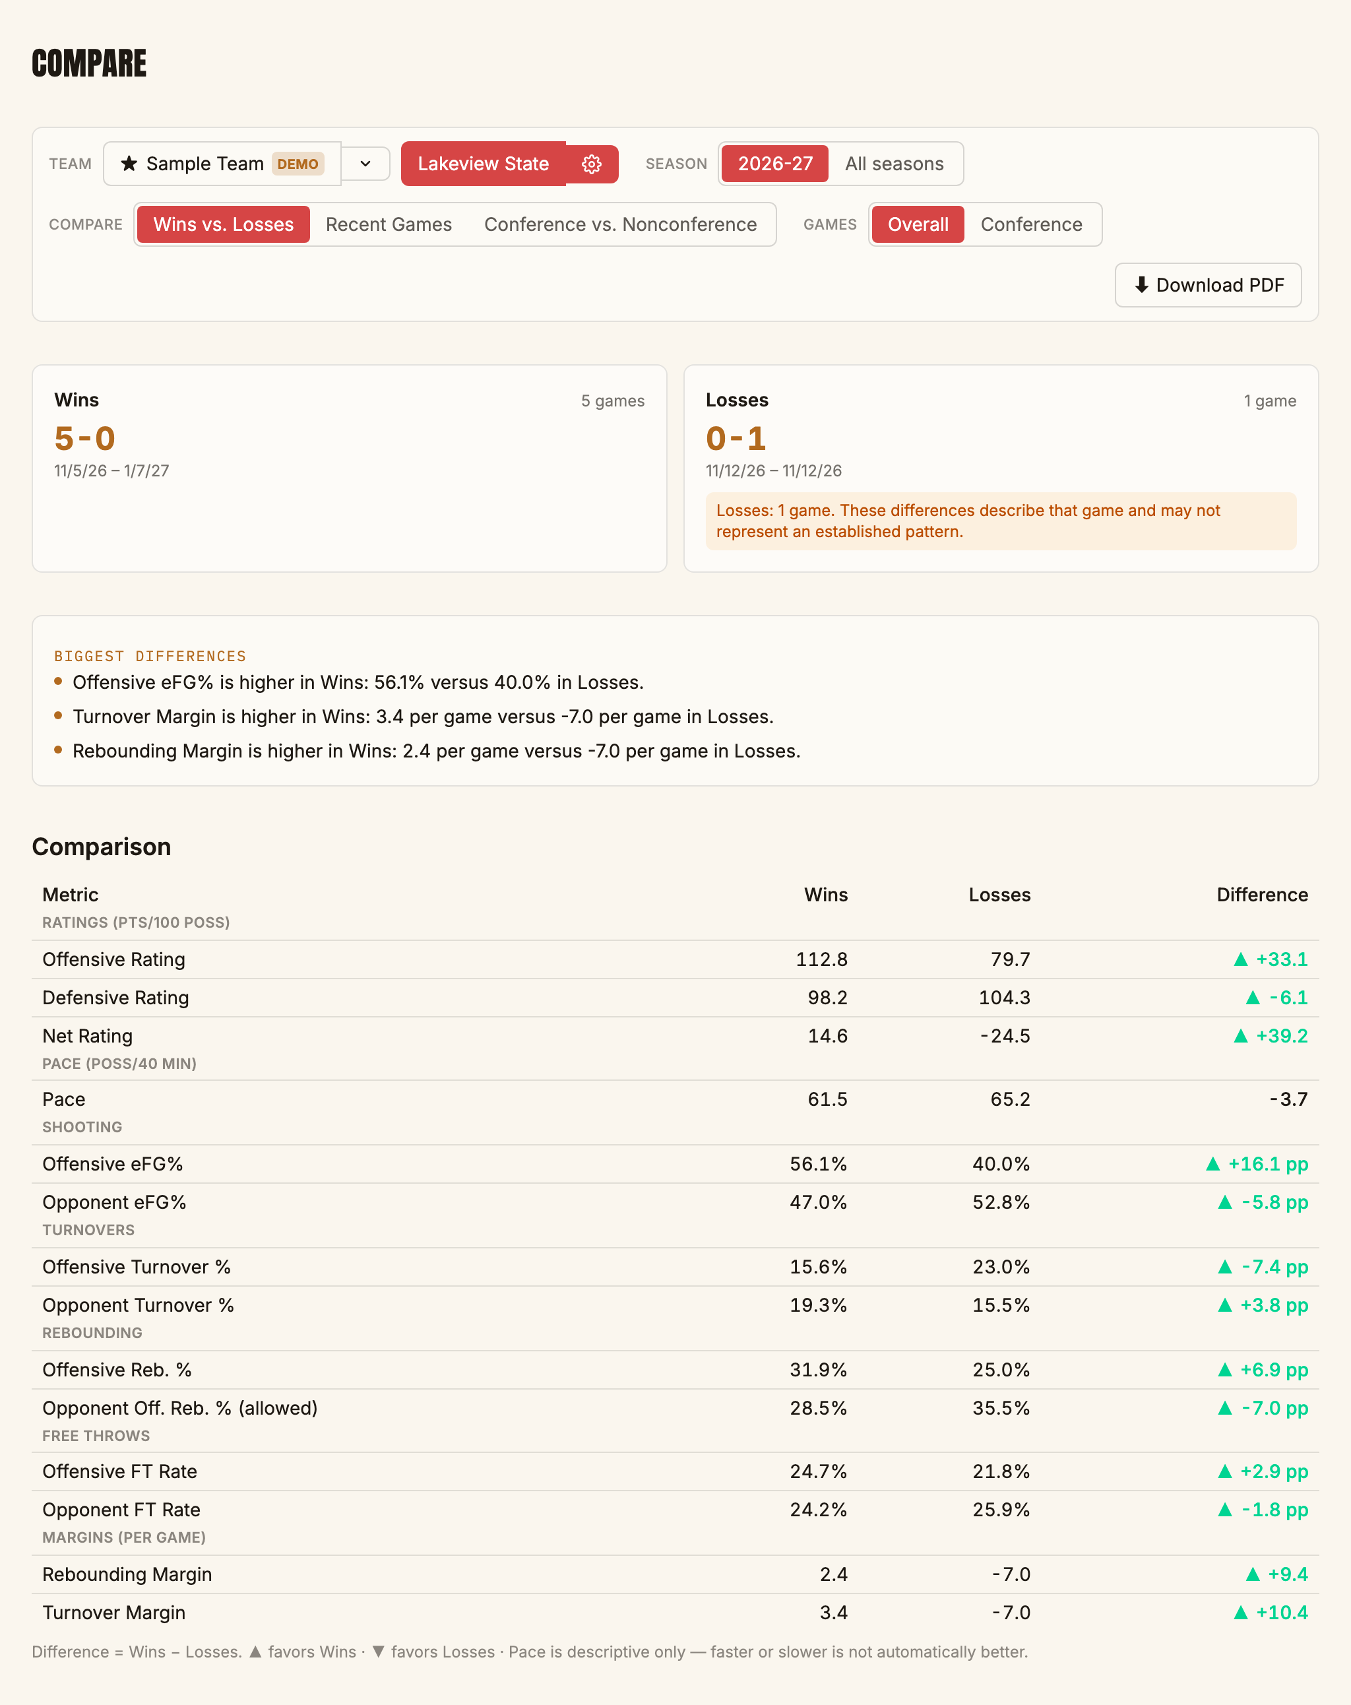Click the Opponent eFG% losses value 52.8%

[1001, 1203]
